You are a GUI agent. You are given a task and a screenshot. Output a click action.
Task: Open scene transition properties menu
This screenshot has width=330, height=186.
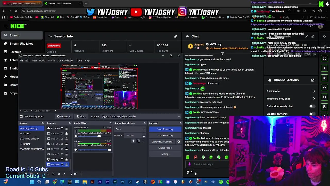pyautogui.click(x=144, y=141)
